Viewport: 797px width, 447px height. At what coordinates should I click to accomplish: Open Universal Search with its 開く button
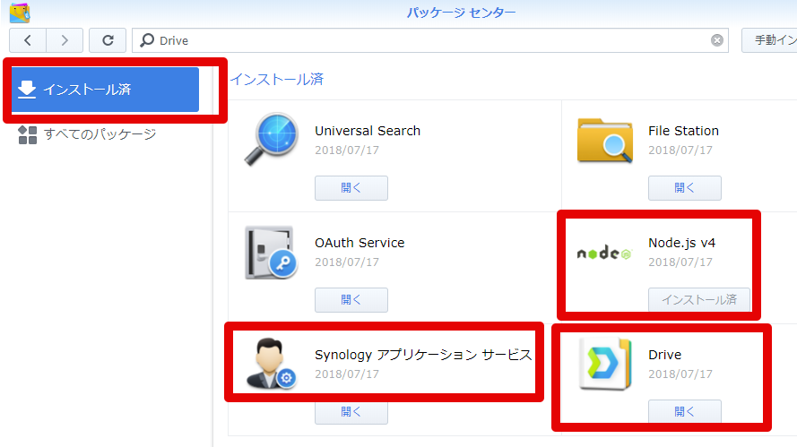coord(351,188)
